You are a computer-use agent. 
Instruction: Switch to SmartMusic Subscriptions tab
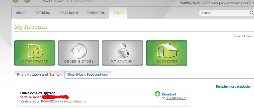click(x=88, y=75)
